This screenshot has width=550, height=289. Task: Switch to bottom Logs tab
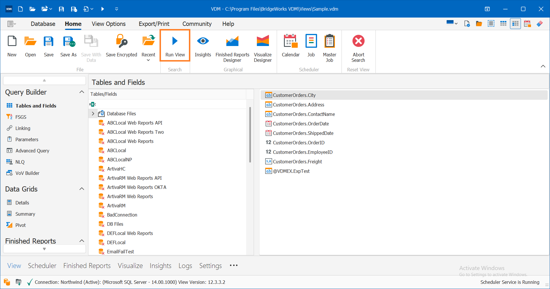click(x=185, y=266)
